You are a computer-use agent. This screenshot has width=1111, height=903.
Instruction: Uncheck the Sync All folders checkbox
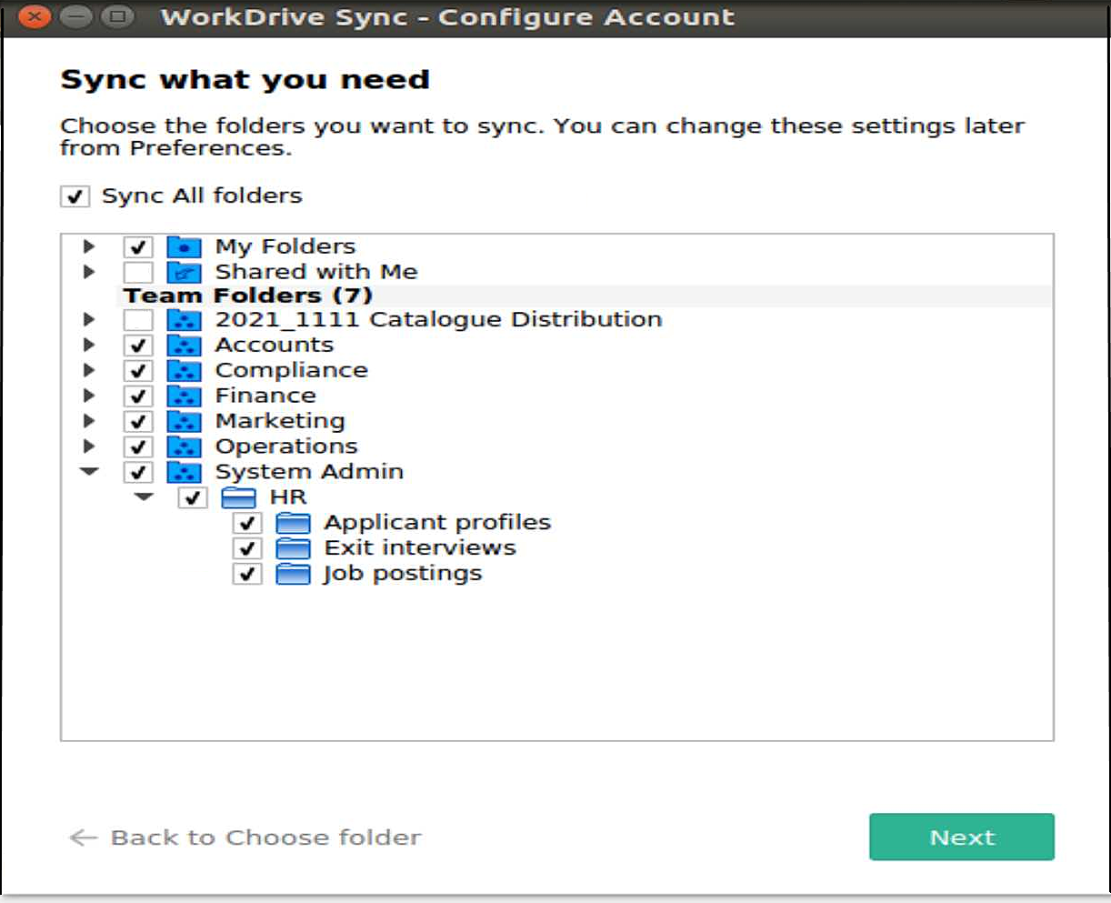pos(75,196)
